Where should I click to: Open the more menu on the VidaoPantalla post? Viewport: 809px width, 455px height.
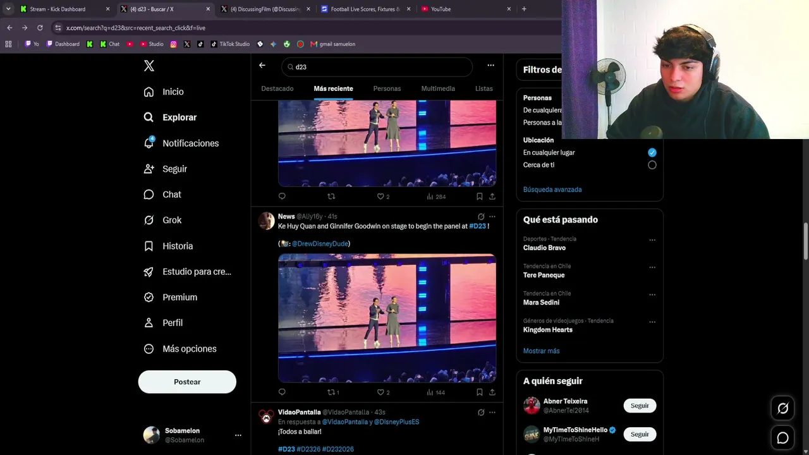point(492,413)
